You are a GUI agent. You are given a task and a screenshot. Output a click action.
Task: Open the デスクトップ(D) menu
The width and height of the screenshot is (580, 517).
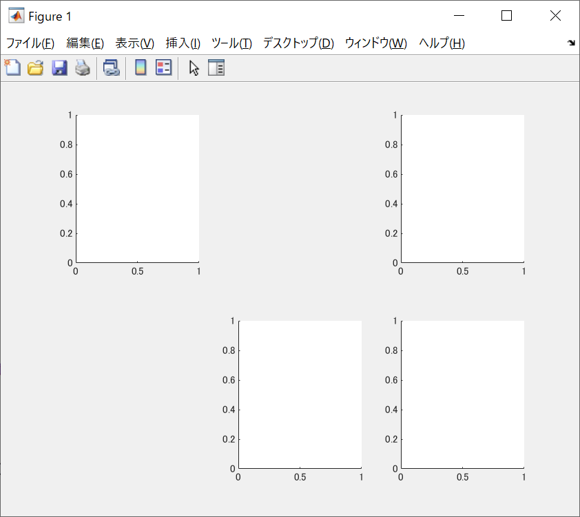[x=298, y=43]
